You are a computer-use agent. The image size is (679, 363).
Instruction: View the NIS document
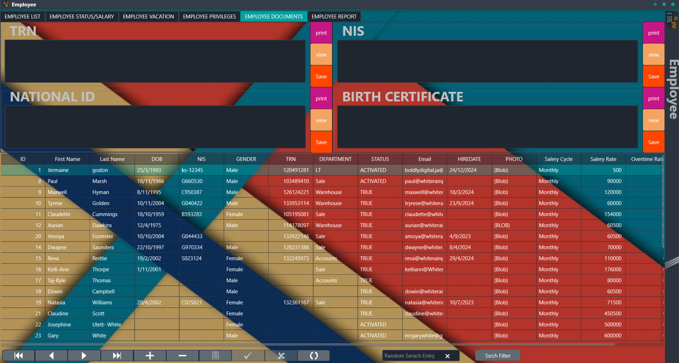(654, 55)
